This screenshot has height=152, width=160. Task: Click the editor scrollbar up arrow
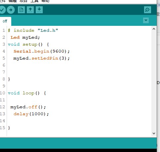point(154,29)
